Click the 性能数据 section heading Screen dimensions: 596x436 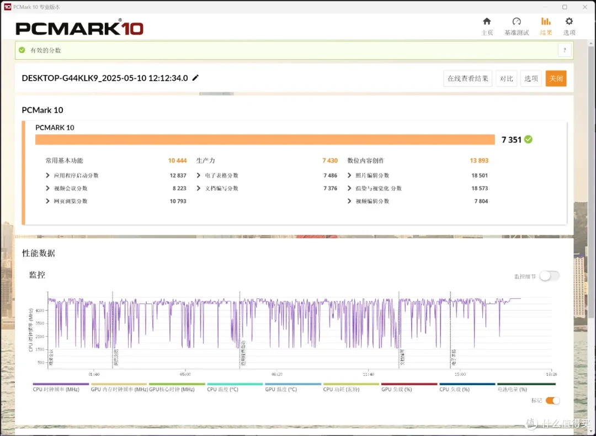tap(39, 253)
